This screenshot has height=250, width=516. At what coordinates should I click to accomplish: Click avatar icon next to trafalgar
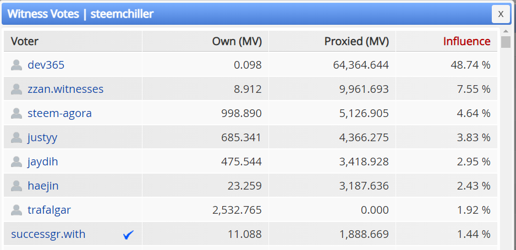click(x=17, y=210)
